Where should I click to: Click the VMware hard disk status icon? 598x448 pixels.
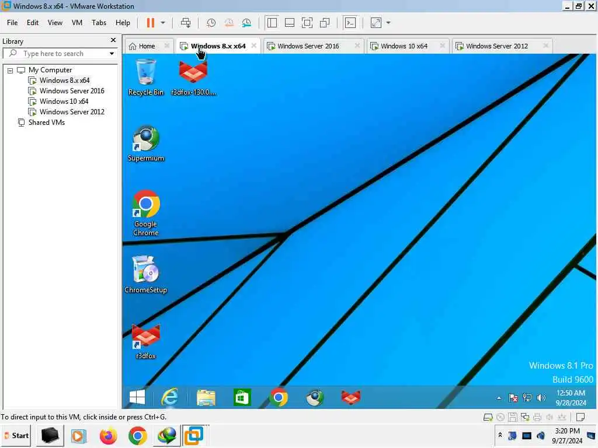tap(488, 418)
